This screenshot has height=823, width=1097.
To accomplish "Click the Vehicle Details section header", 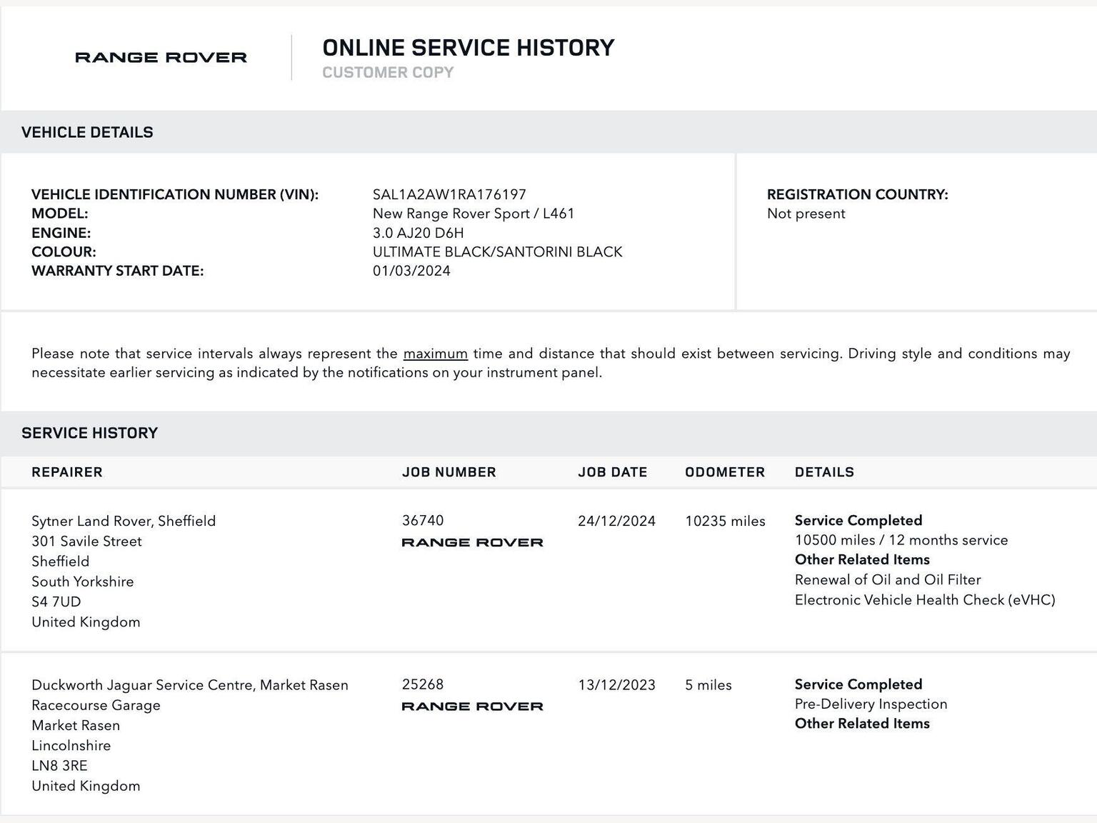I will pyautogui.click(x=87, y=132).
